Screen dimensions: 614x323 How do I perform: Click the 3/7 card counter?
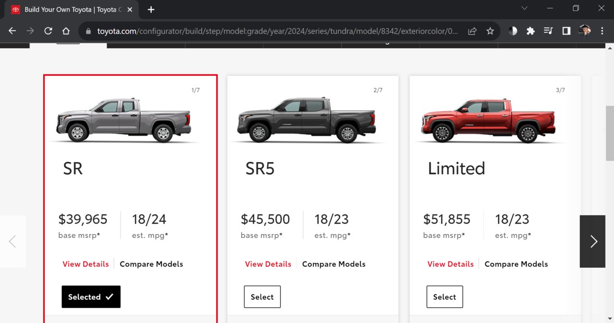560,90
